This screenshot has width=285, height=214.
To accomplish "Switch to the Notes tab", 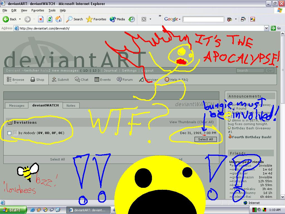I will click(71, 106).
